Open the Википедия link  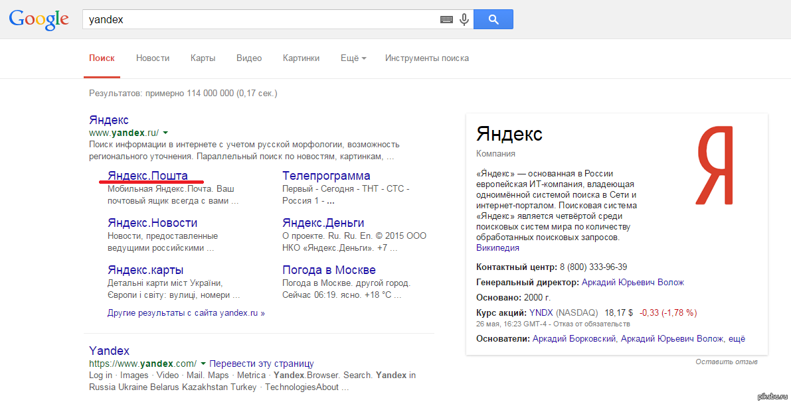[x=497, y=247]
